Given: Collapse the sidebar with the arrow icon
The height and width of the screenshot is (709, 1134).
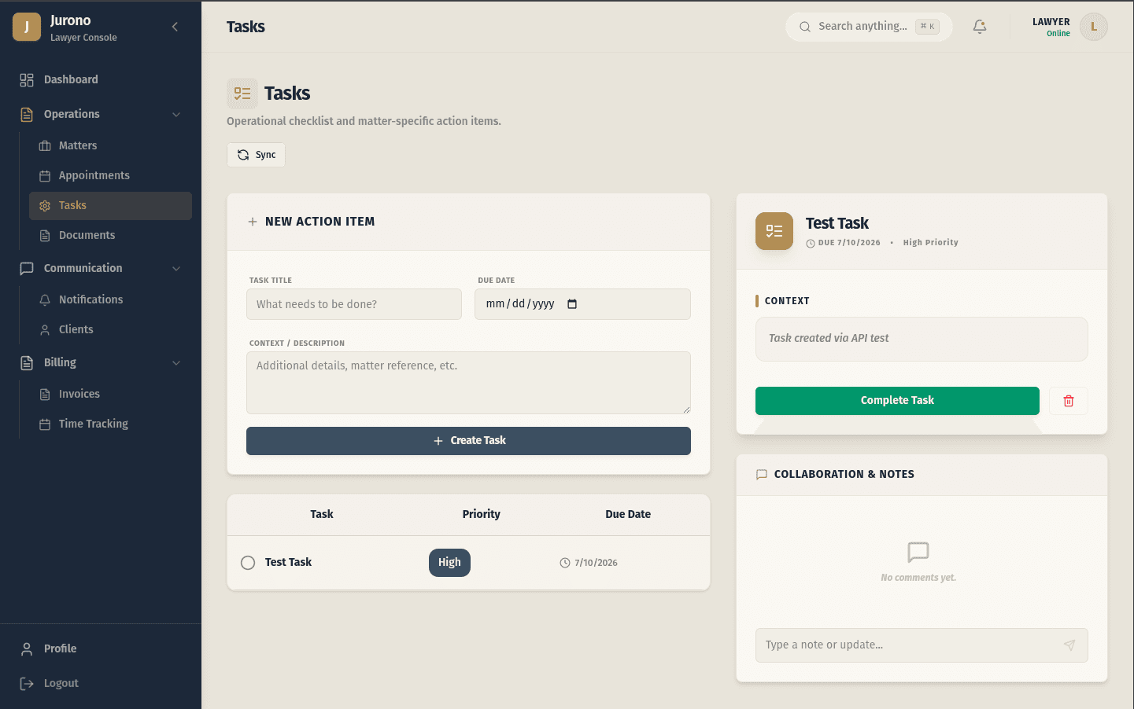Looking at the screenshot, I should (x=175, y=27).
